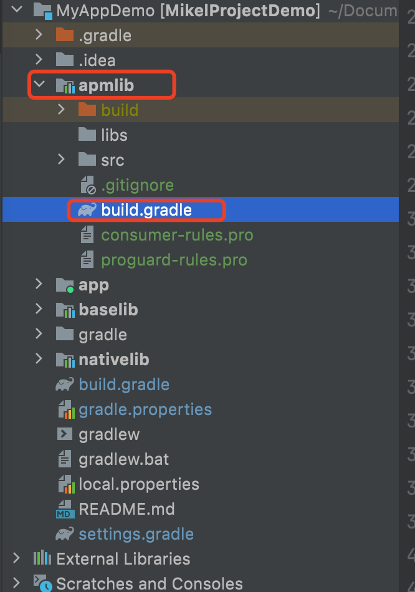Click the gradlew shell script icon
This screenshot has height=592, width=415.
tap(65, 434)
